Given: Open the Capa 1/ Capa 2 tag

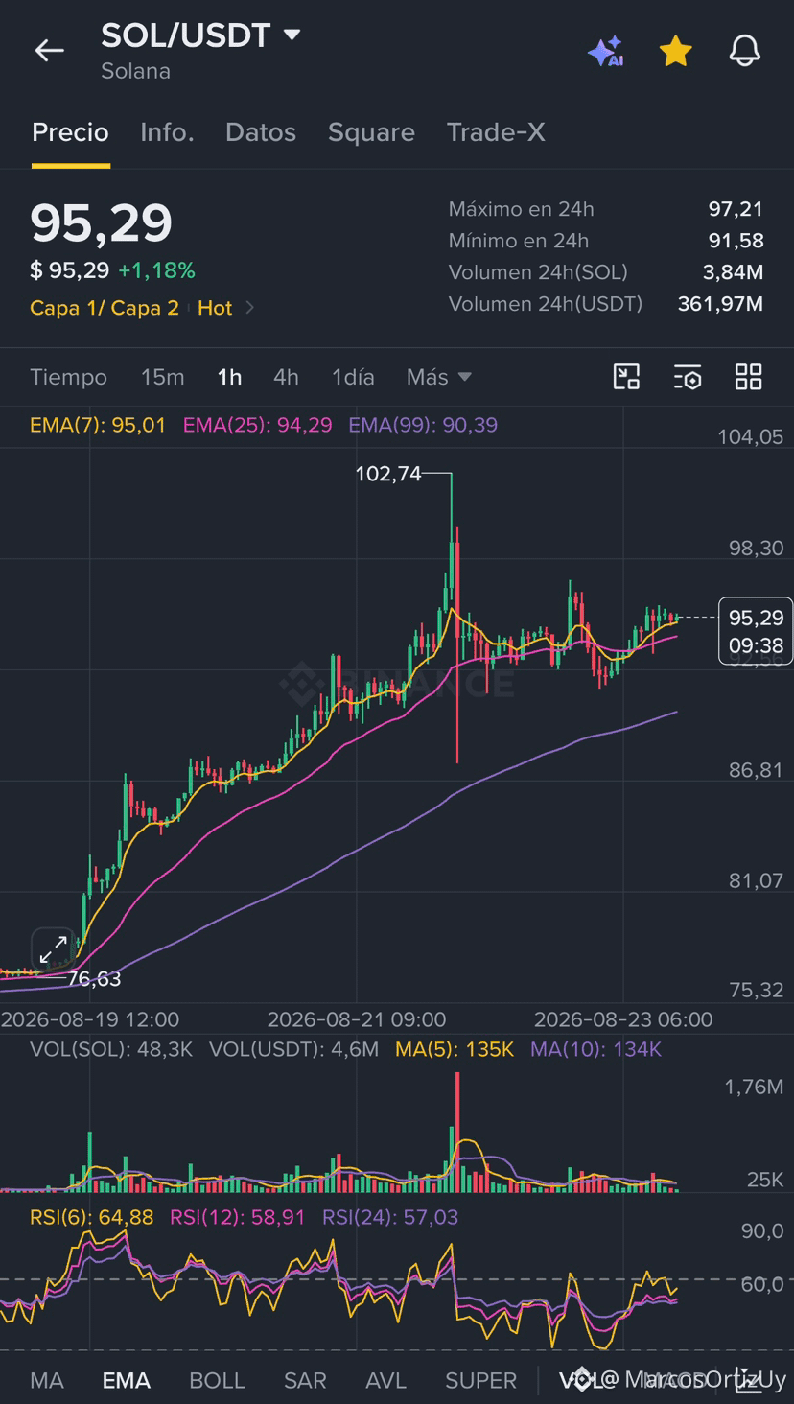Looking at the screenshot, I should pos(105,308).
